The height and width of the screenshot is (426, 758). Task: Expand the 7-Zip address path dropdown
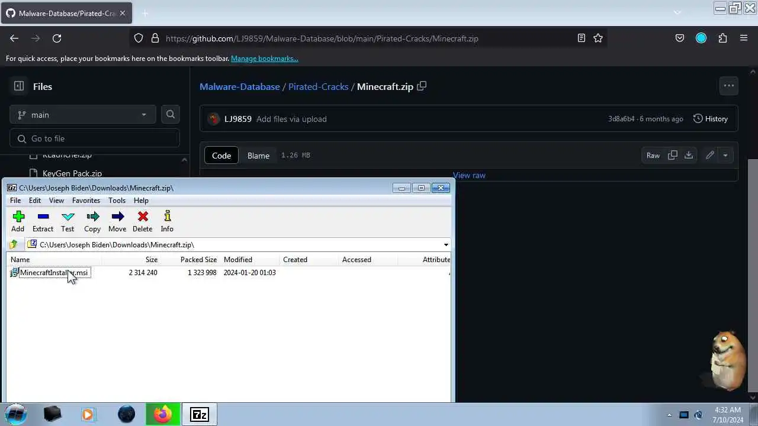(446, 245)
